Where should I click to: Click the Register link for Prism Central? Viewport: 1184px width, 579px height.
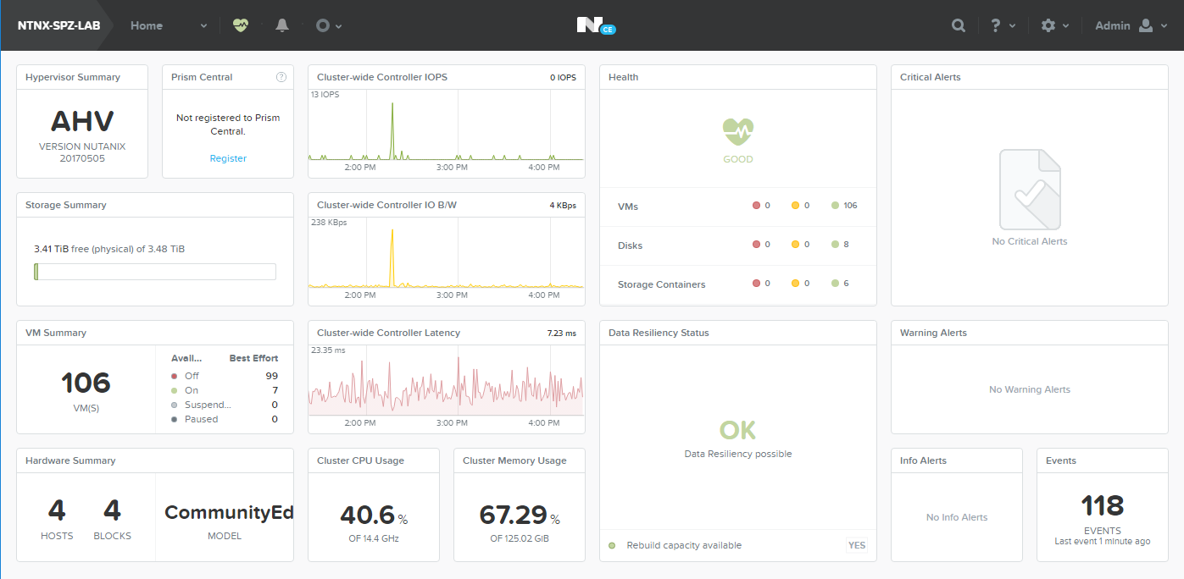point(228,158)
